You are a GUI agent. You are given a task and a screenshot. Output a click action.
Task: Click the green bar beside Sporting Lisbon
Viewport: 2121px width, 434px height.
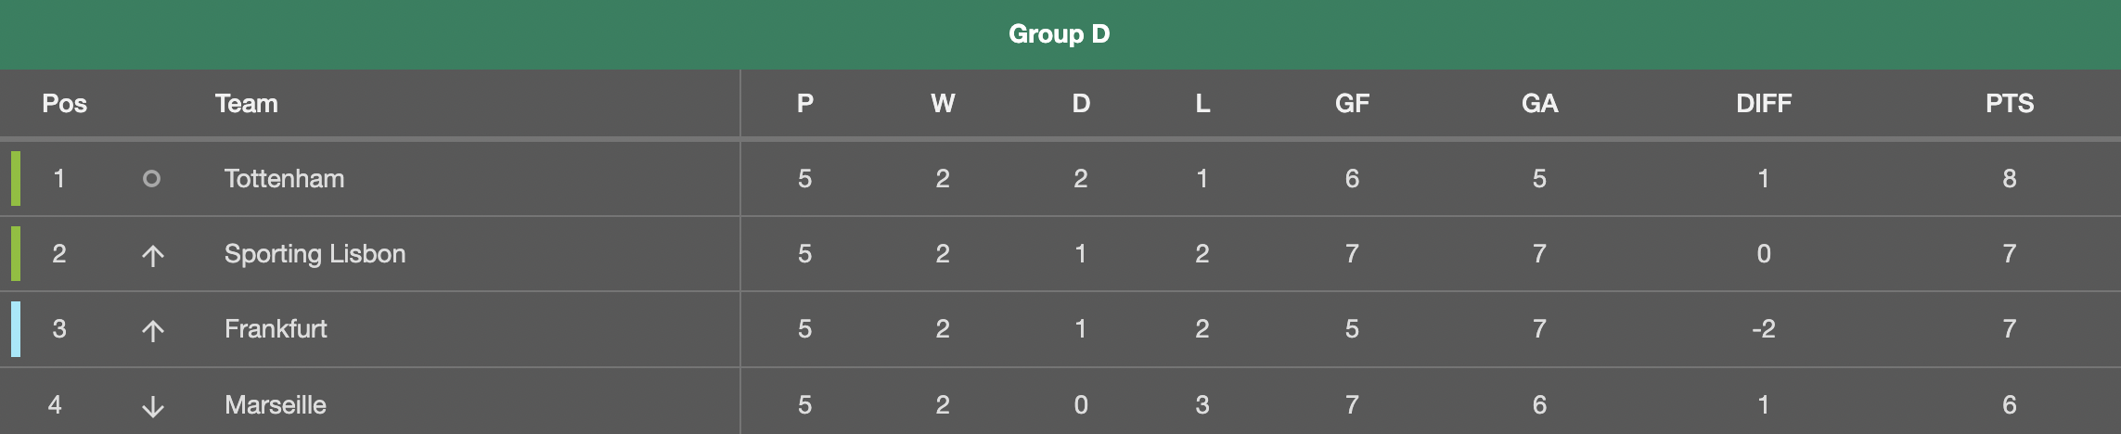(x=16, y=253)
